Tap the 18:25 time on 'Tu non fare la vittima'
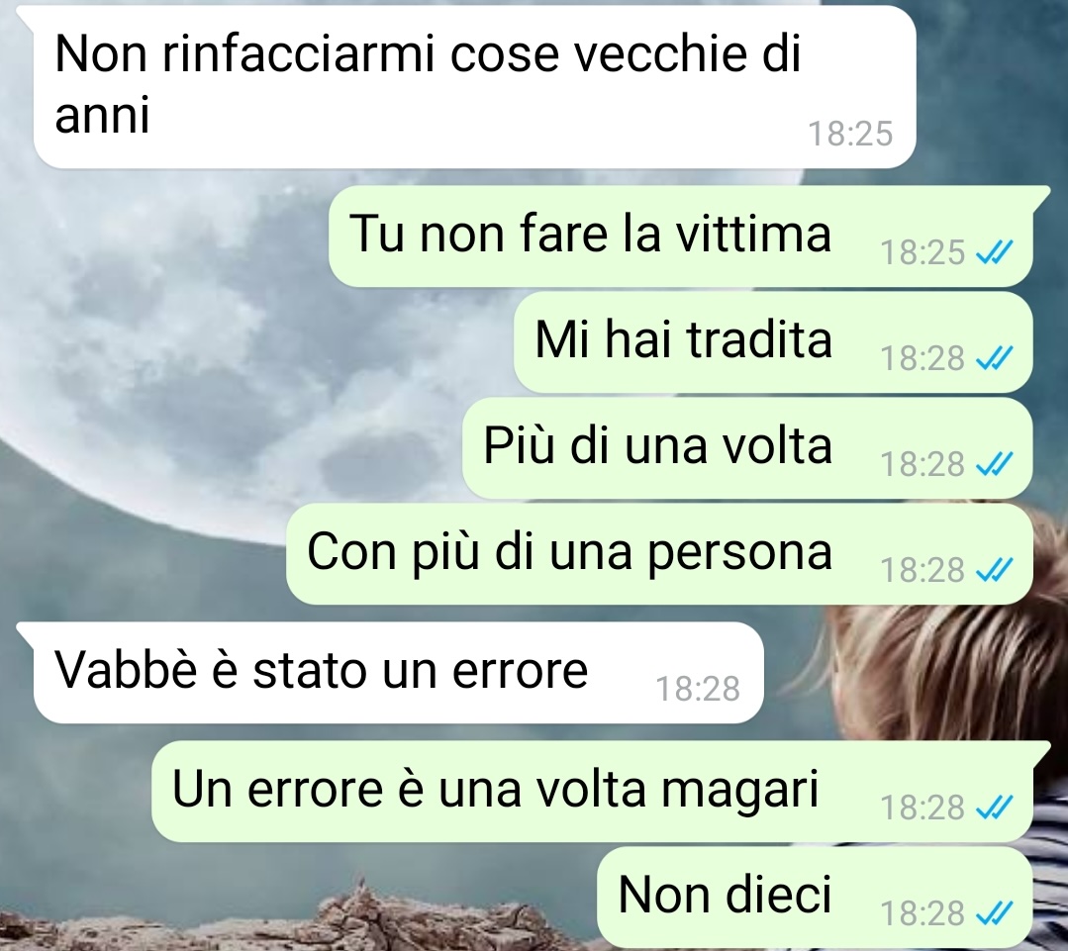 tap(922, 252)
